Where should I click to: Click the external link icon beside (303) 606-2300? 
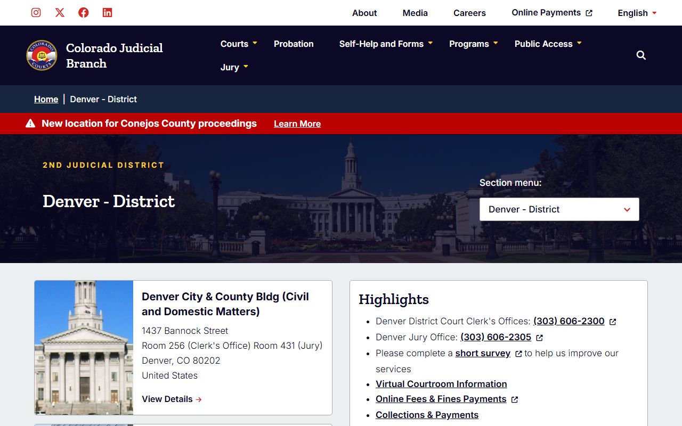[x=613, y=322]
